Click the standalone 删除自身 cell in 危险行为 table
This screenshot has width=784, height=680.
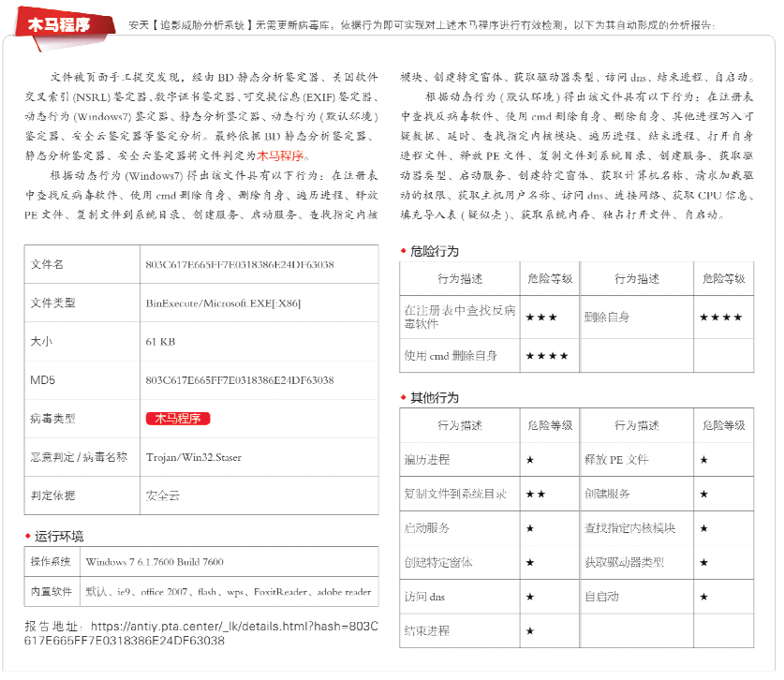pos(637,317)
